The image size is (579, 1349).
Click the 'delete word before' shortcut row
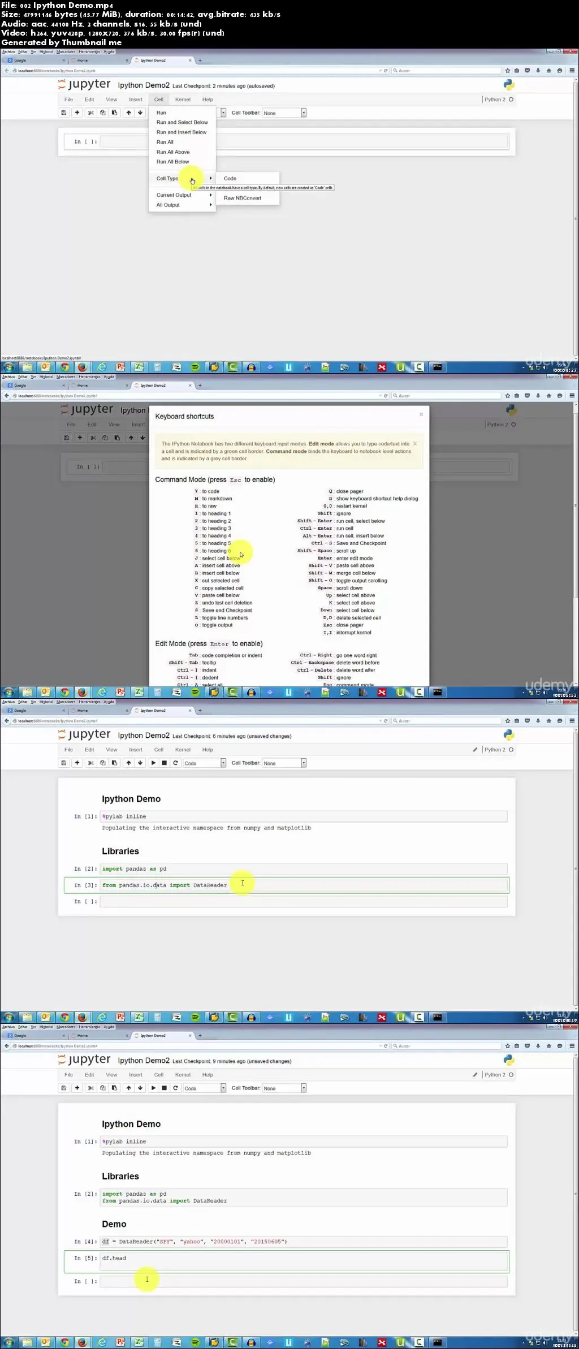point(335,663)
